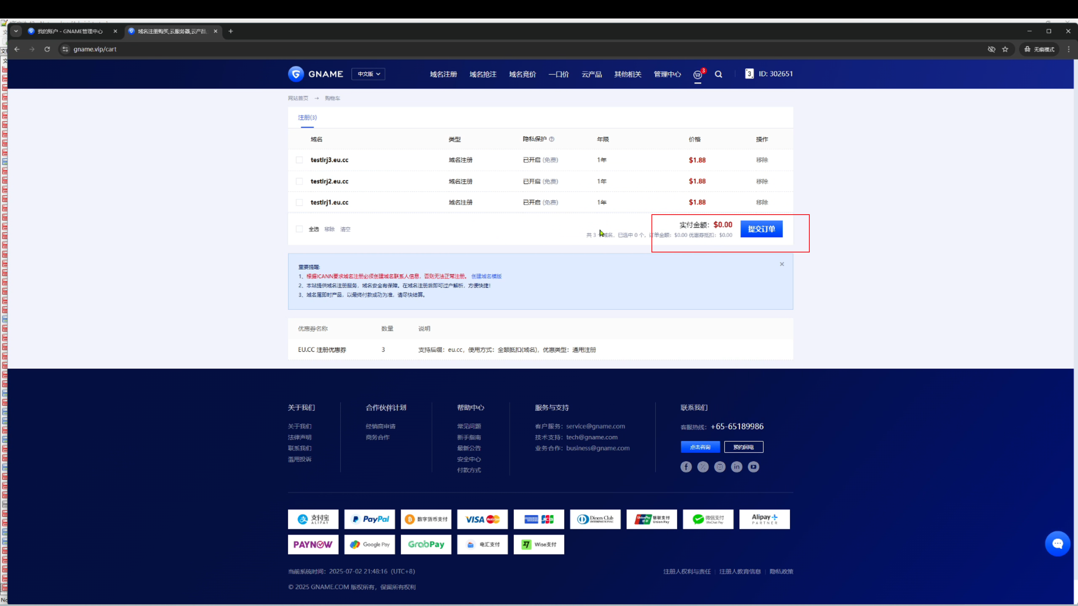Click the Google Pay payment logo
This screenshot has width=1078, height=606.
(x=370, y=545)
